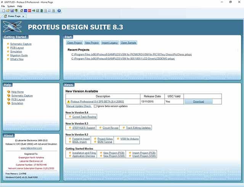Screen dimensions: 244x187
Task: Open the Gerber Viewer toolbar icon
Action: [x=37, y=11]
